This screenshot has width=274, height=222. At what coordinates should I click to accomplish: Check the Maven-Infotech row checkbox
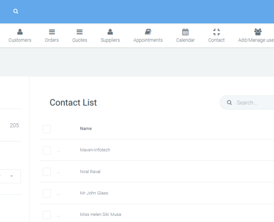pyautogui.click(x=46, y=150)
